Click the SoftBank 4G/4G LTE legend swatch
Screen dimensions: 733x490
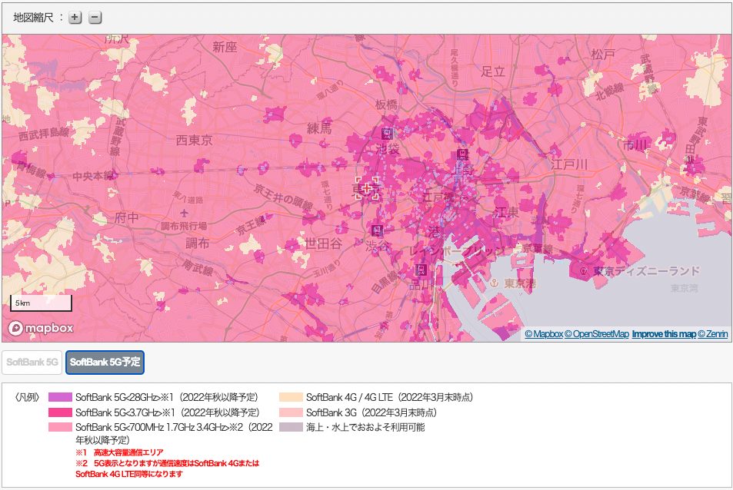[x=292, y=398]
